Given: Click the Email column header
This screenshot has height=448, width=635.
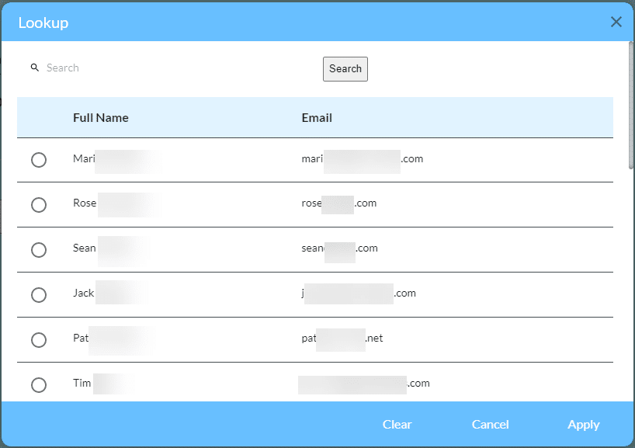Looking at the screenshot, I should [x=317, y=118].
